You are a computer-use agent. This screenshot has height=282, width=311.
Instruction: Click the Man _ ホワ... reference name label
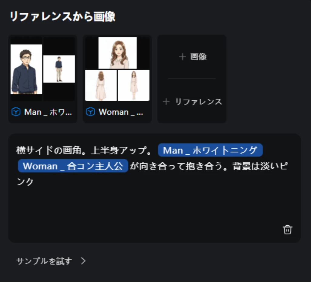pos(48,112)
